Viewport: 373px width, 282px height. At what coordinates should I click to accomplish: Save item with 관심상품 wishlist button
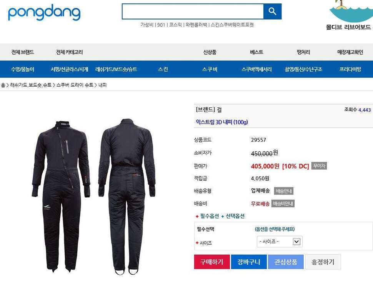tap(286, 262)
